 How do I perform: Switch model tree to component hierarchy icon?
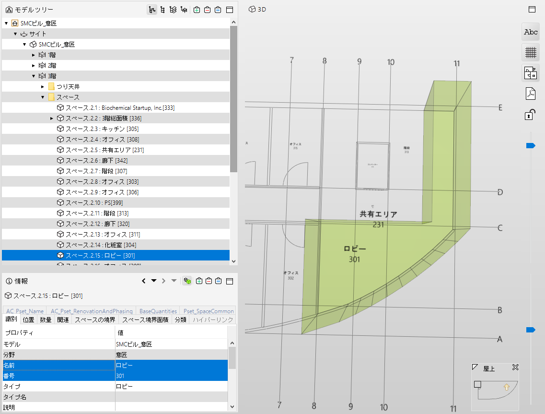coord(162,10)
